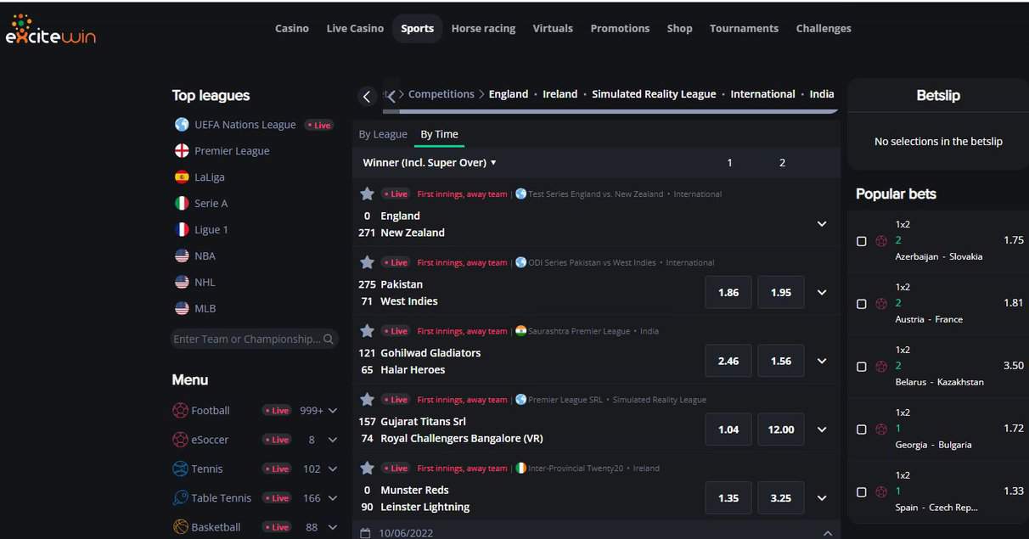Screen dimensions: 1029x539
Task: Click the eSoccer sport icon in Menu
Action: [180, 440]
